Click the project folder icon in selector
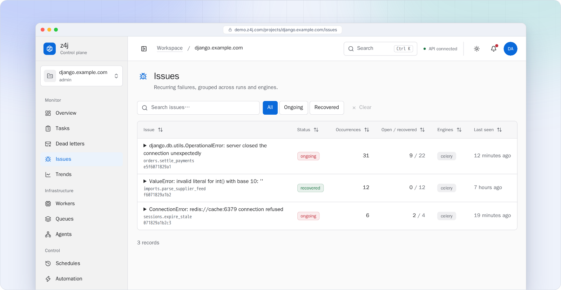This screenshot has width=561, height=290. pyautogui.click(x=50, y=76)
